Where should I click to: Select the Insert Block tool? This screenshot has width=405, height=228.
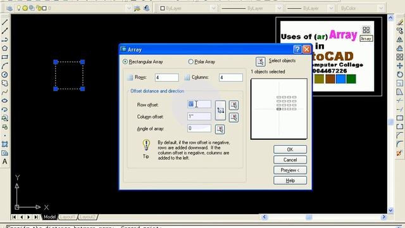4,118
